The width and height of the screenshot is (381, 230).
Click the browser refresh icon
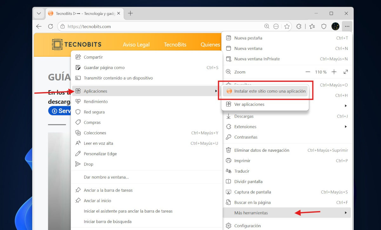click(x=50, y=27)
